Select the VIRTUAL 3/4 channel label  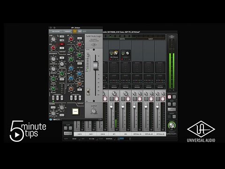tap(149, 134)
